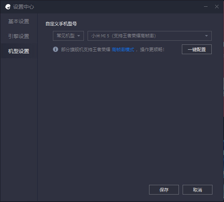The height and width of the screenshot is (202, 224).
Task: Click the 部分旗舰机支持王者荣耀 hint text
Action: tap(86, 50)
